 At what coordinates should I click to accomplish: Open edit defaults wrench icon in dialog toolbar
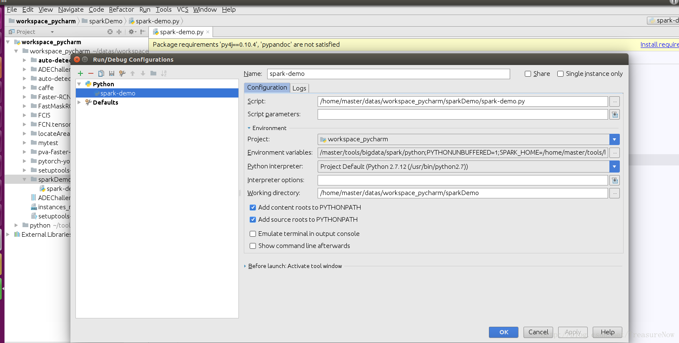[122, 73]
